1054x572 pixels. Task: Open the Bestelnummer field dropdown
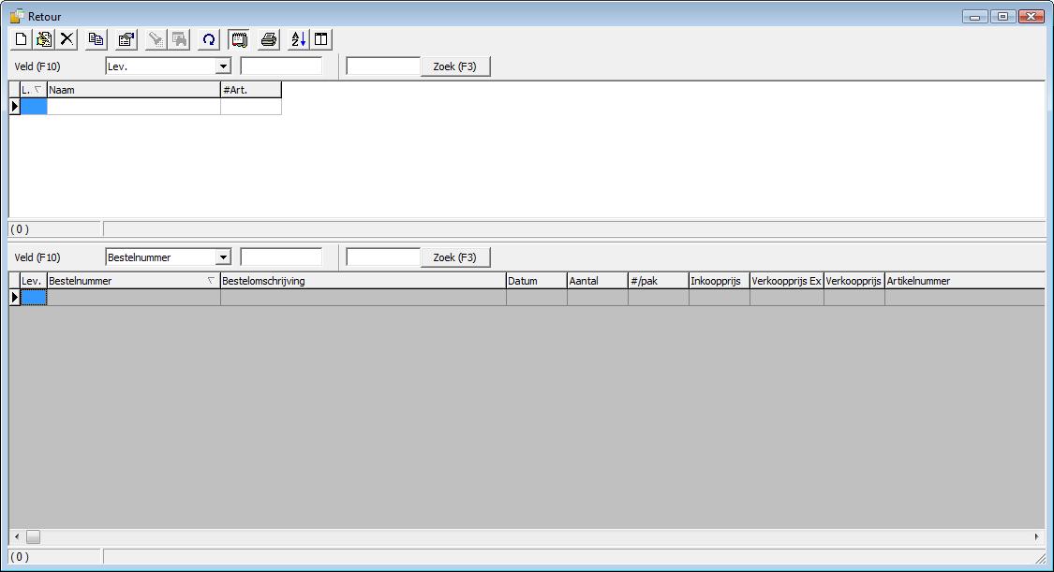pos(223,257)
